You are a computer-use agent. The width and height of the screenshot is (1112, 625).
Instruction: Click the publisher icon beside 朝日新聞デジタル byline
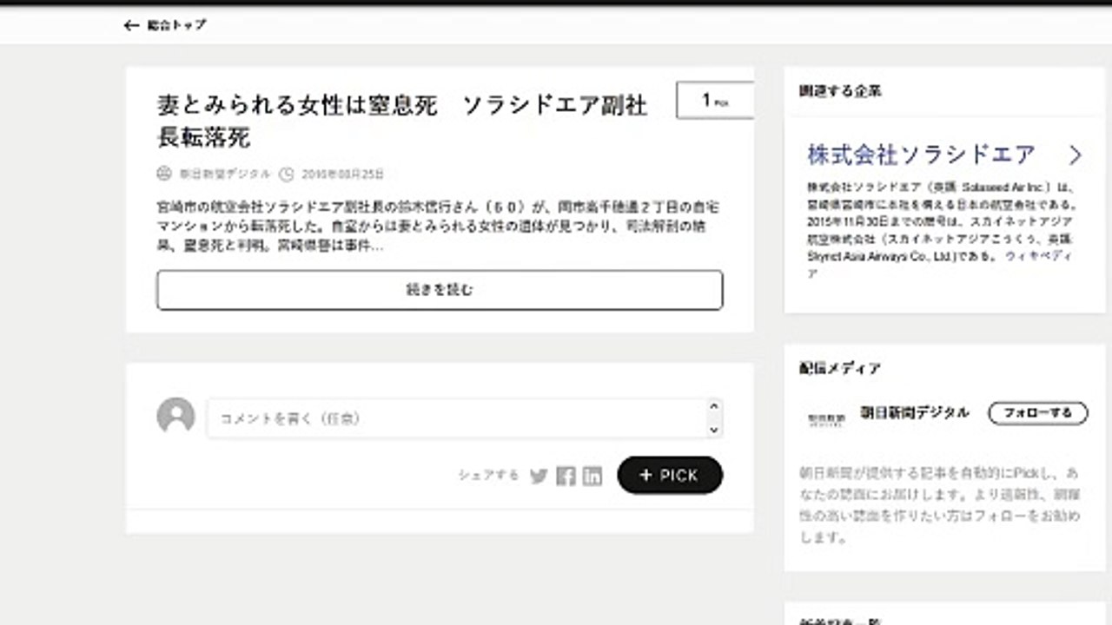pos(164,174)
